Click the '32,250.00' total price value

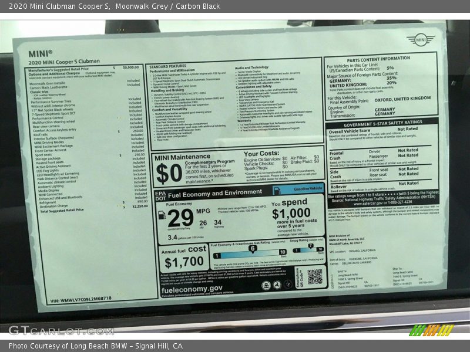(x=140, y=207)
